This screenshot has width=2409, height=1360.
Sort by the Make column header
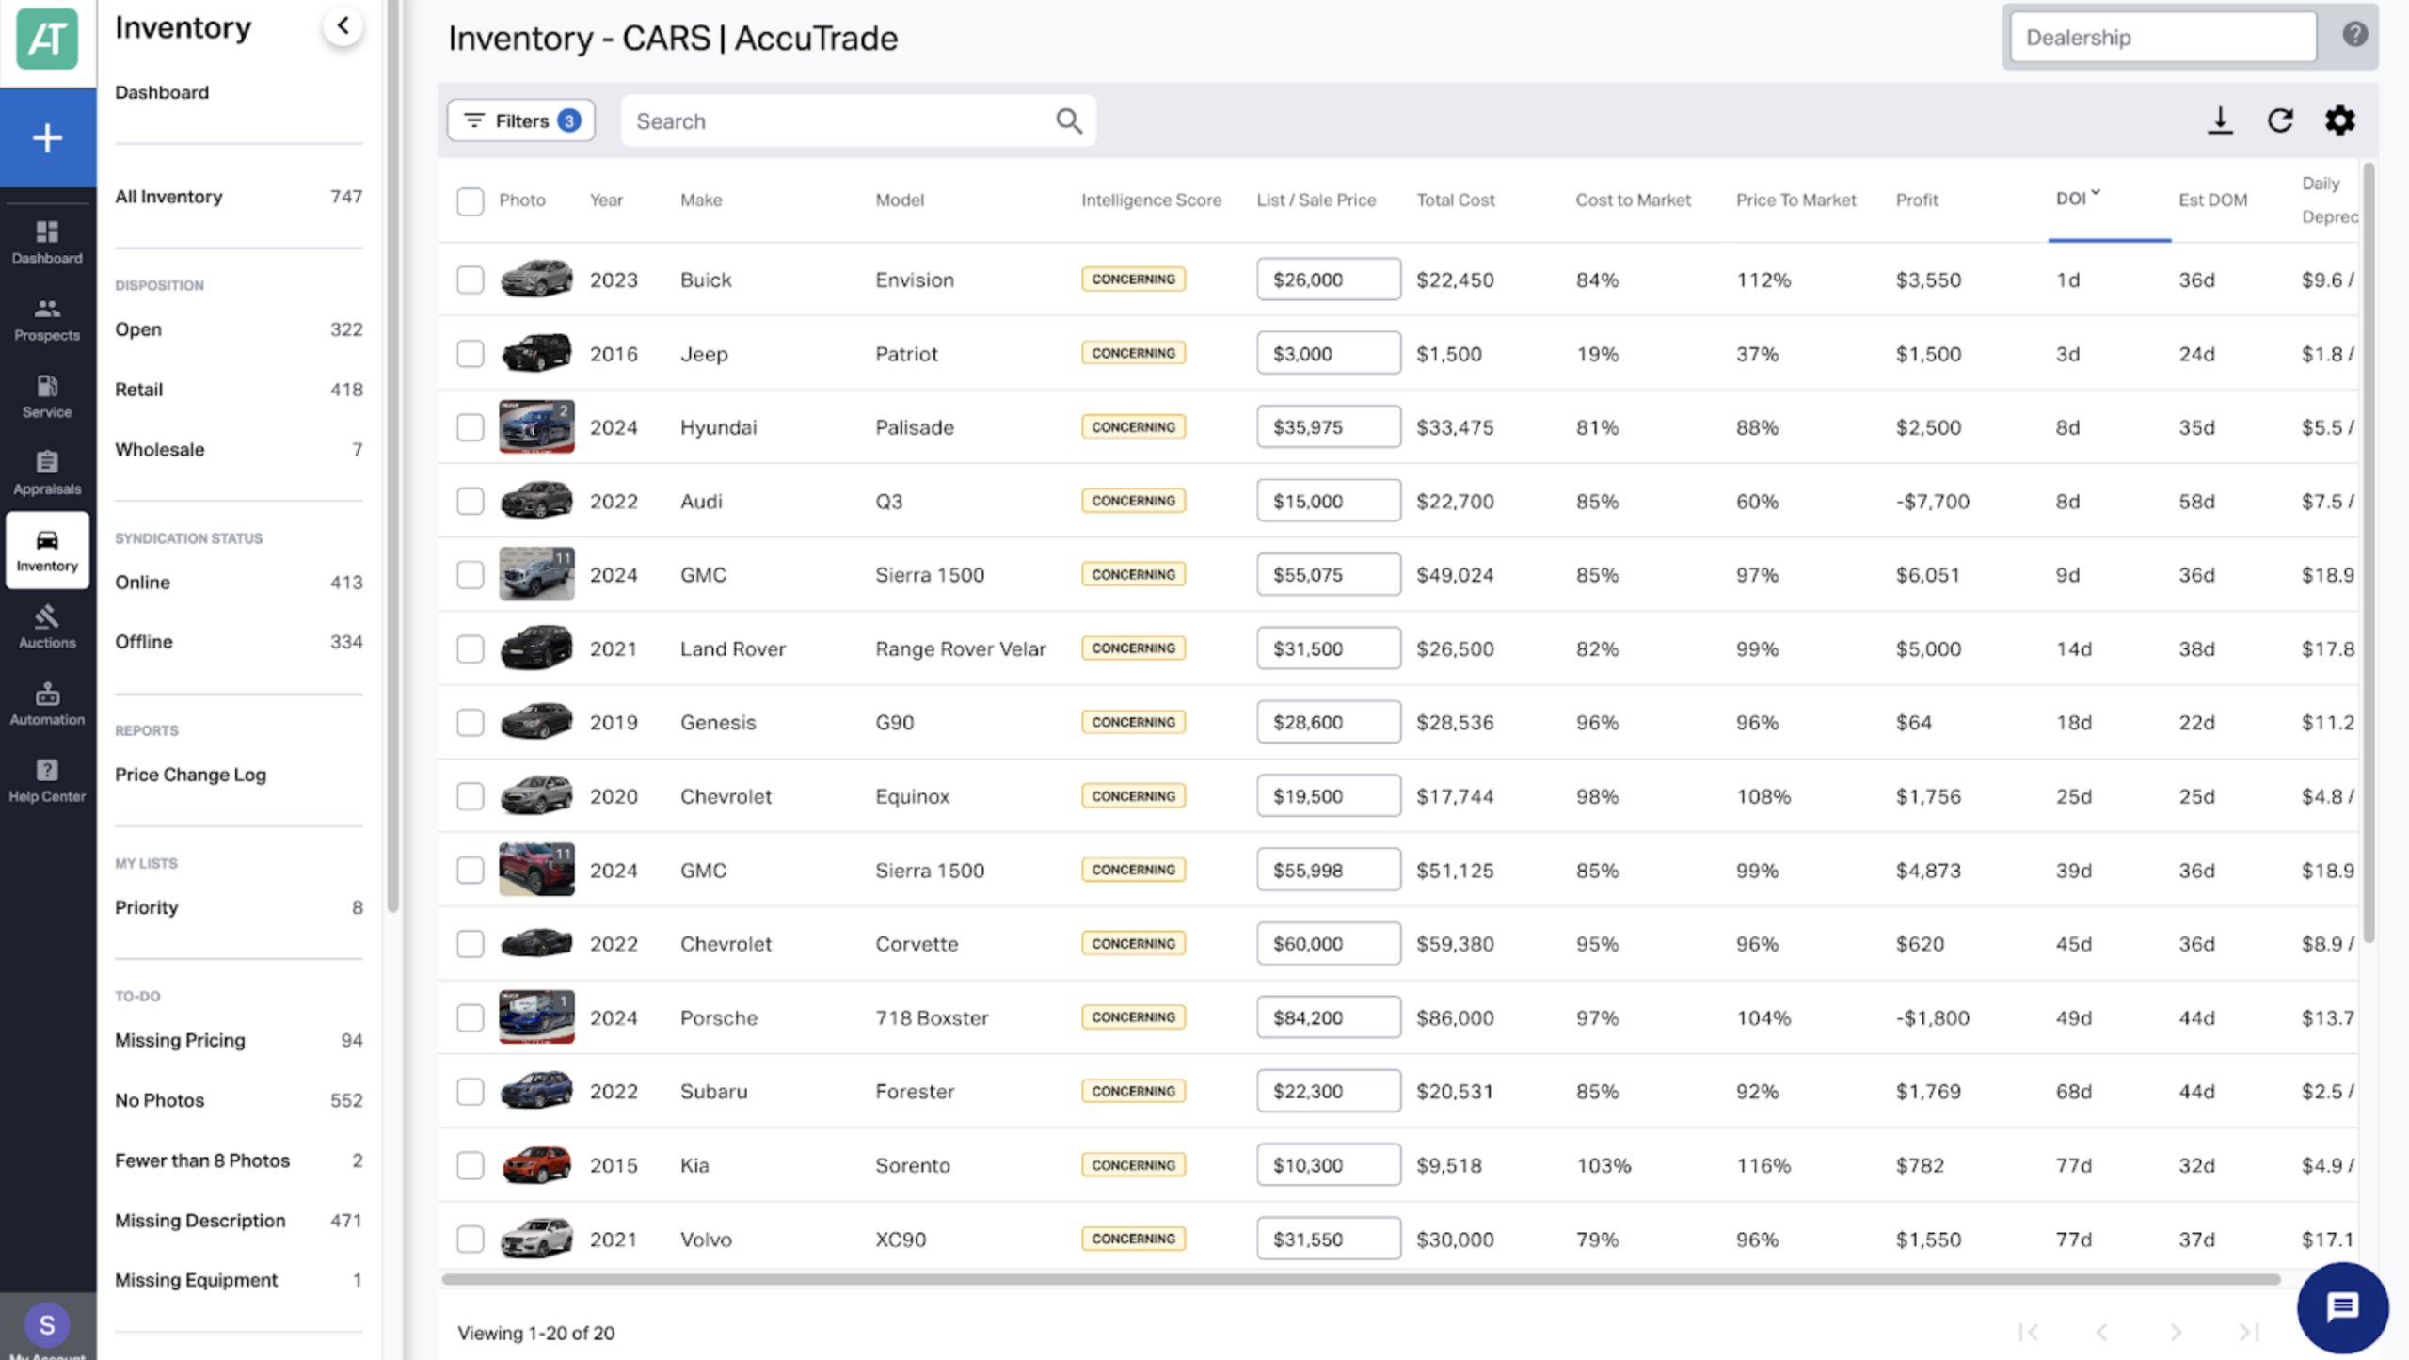point(701,200)
